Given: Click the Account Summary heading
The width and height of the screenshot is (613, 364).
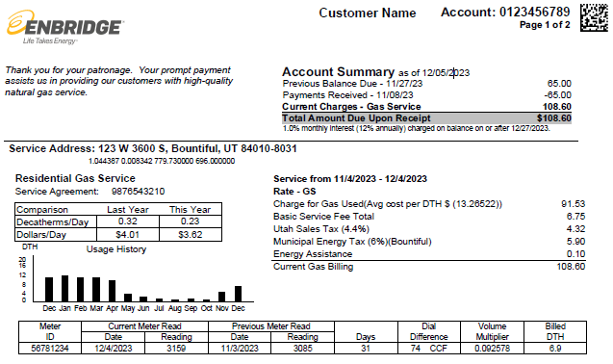Looking at the screenshot, I should [338, 71].
